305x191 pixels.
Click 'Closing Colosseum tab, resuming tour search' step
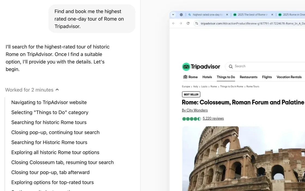[x=62, y=162]
